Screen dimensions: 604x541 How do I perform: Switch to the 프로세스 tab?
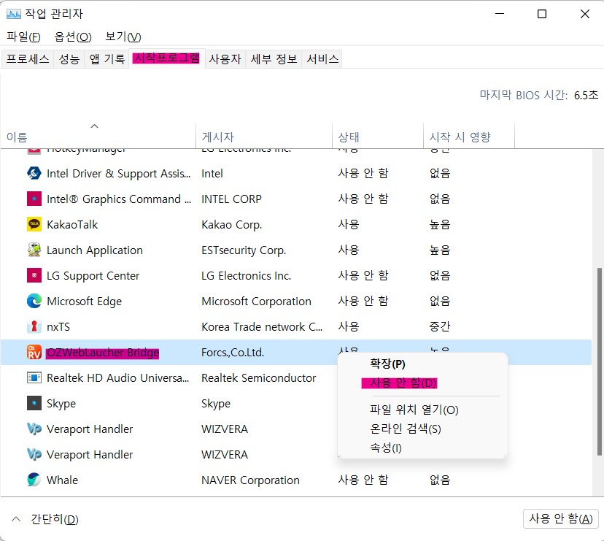(x=27, y=59)
